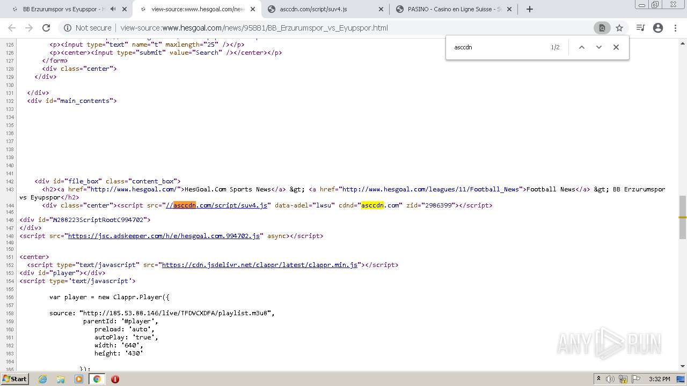Open the Not secure site info
This screenshot has width=687, height=386.
tap(88, 28)
